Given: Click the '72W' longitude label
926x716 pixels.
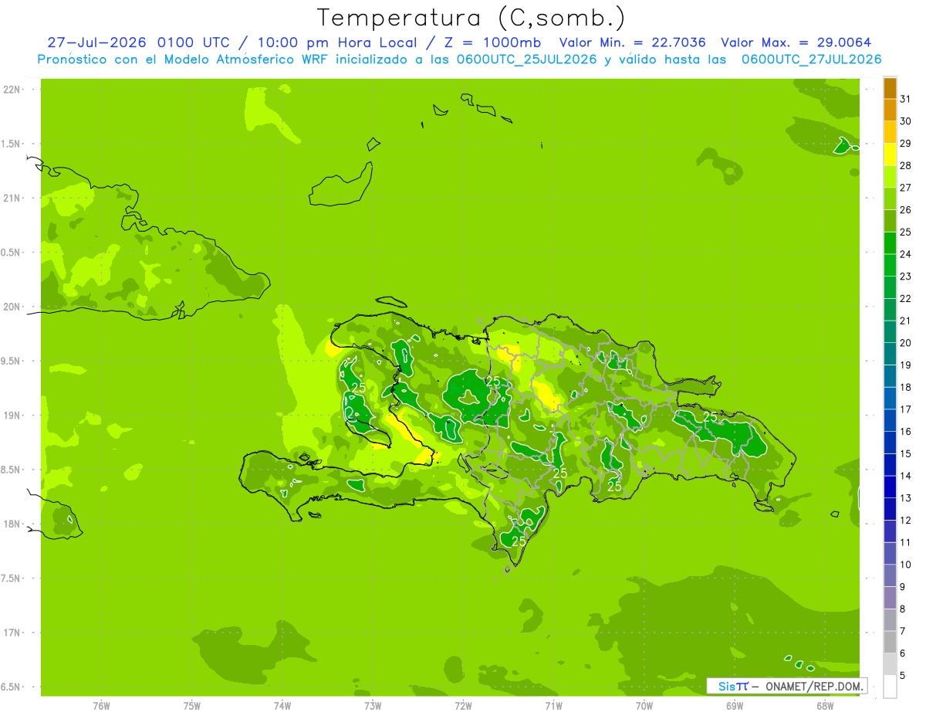Looking at the screenshot, I should pos(463,706).
